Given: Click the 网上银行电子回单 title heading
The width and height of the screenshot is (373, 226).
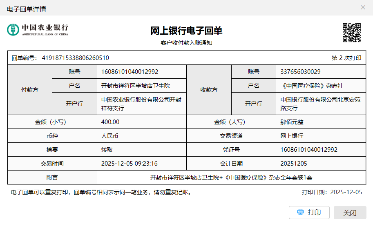Looking at the screenshot, I should coord(186,31).
